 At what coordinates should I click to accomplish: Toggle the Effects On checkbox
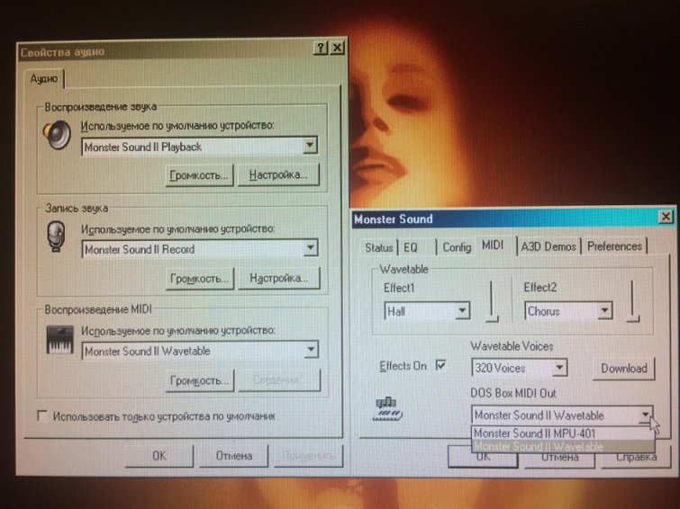click(440, 365)
